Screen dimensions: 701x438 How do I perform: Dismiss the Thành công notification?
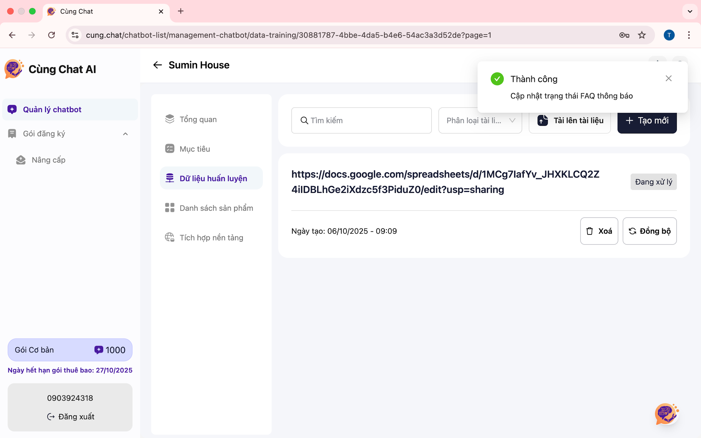pos(668,79)
